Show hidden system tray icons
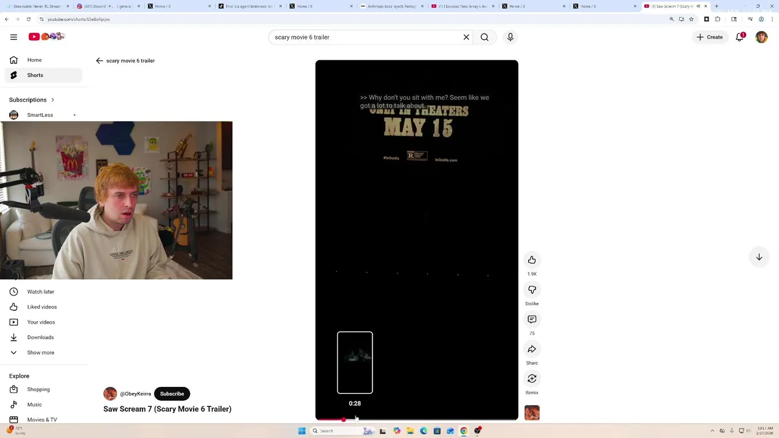The image size is (779, 438). 713,431
